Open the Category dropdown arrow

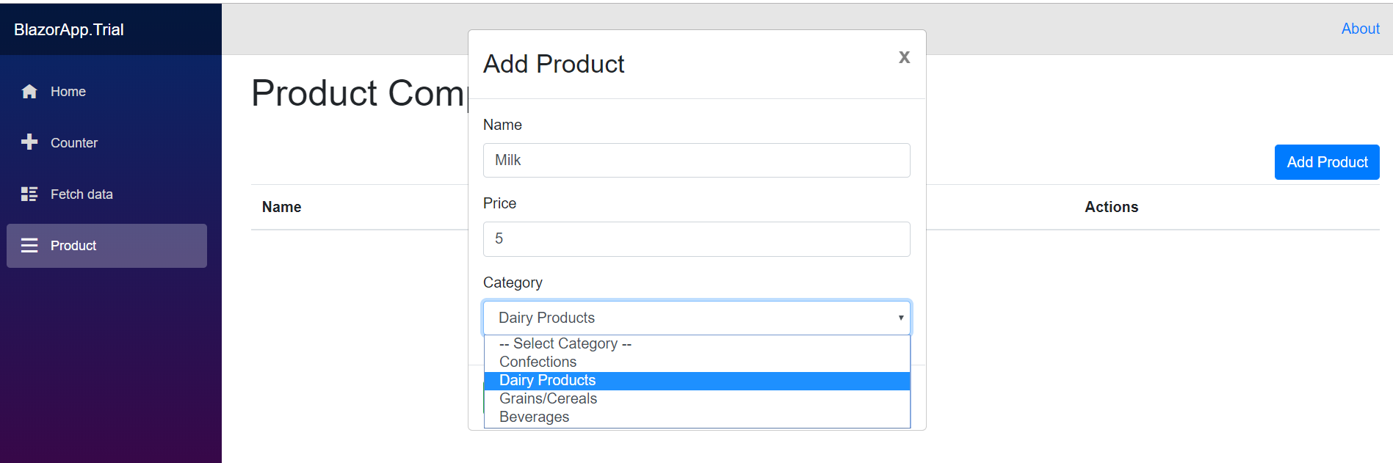pos(900,317)
